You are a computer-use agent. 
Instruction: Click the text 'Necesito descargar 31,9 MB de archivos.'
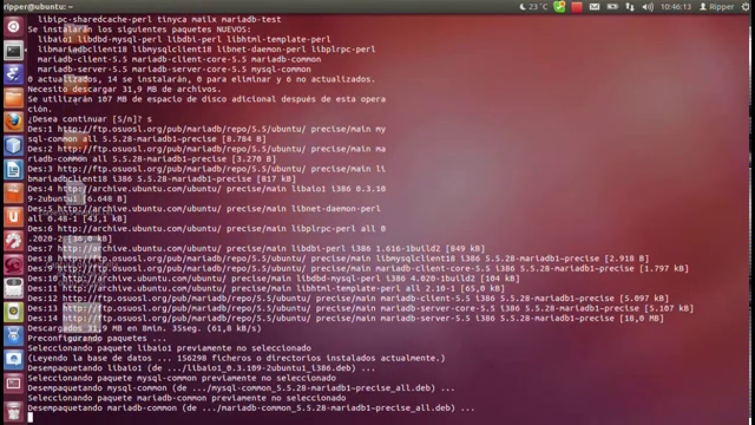point(124,89)
